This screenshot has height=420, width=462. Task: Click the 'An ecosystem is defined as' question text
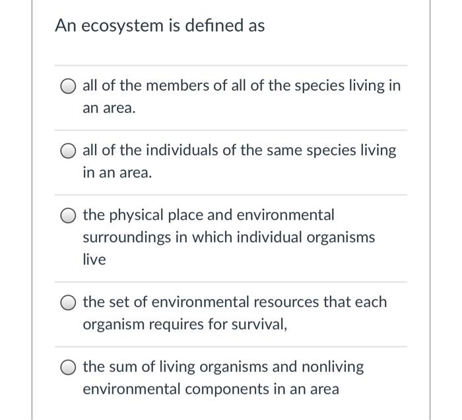coord(160,25)
